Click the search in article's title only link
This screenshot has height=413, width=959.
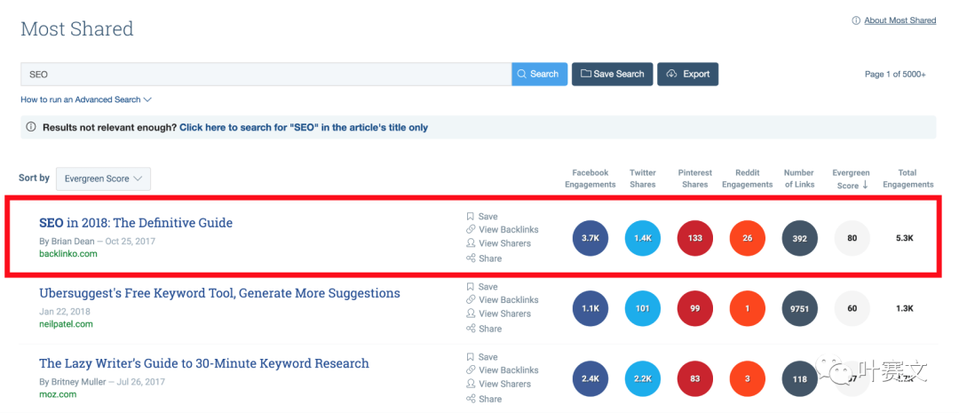click(304, 127)
